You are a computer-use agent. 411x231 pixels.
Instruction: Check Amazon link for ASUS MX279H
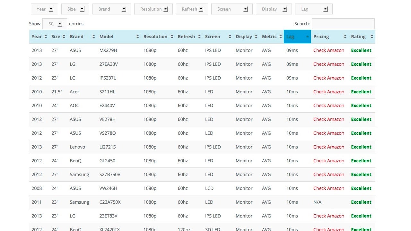[328, 50]
